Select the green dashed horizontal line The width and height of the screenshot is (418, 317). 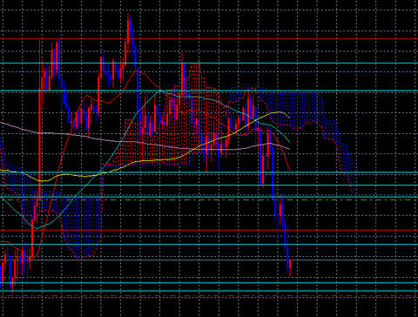(x=209, y=199)
